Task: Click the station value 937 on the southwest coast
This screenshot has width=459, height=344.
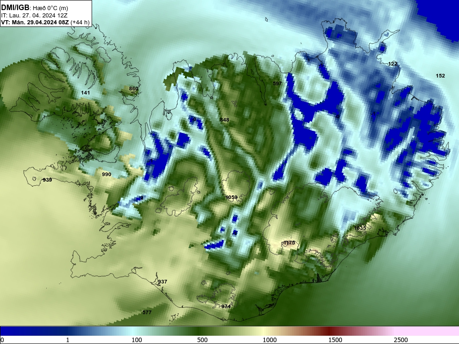Action: [x=162, y=282]
